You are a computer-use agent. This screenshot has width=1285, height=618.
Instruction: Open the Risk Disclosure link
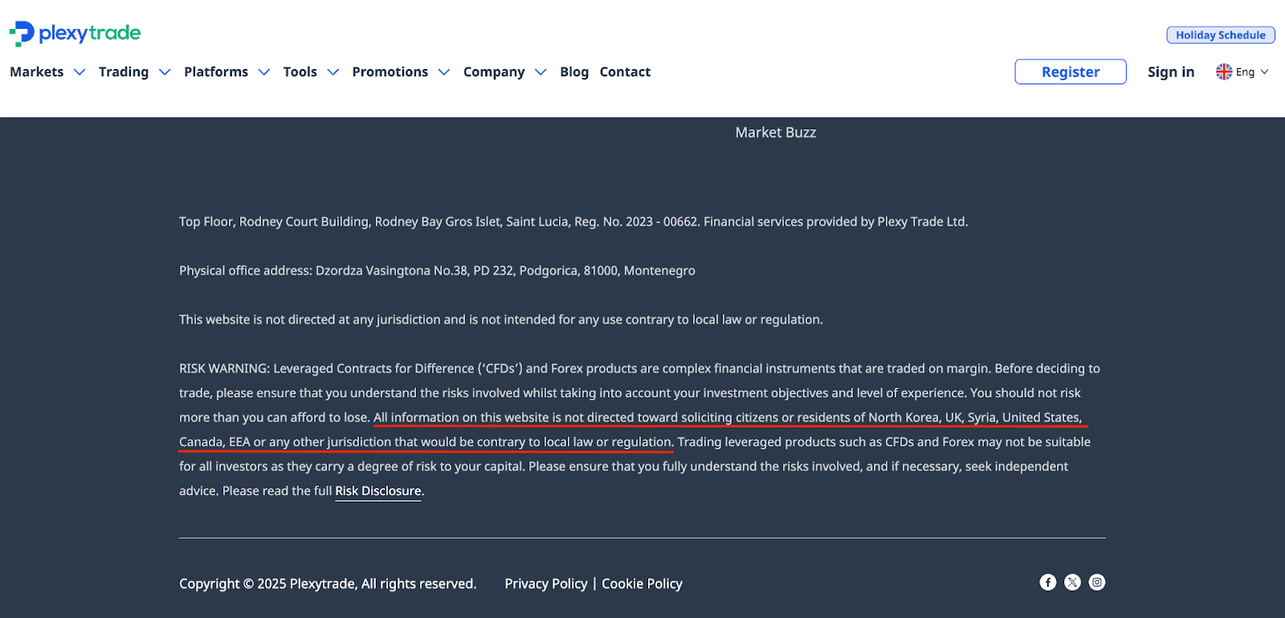pos(378,491)
